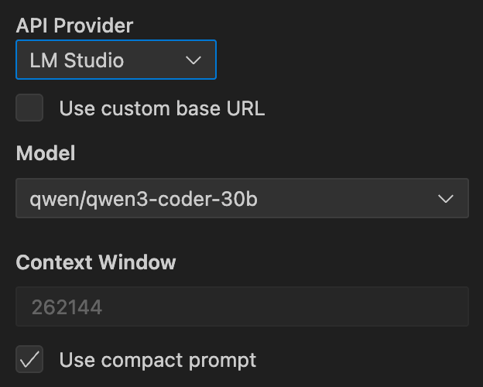
Task: Uncheck the Use compact prompt checkbox
Action: pos(30,360)
